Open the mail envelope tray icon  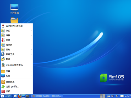122,96
